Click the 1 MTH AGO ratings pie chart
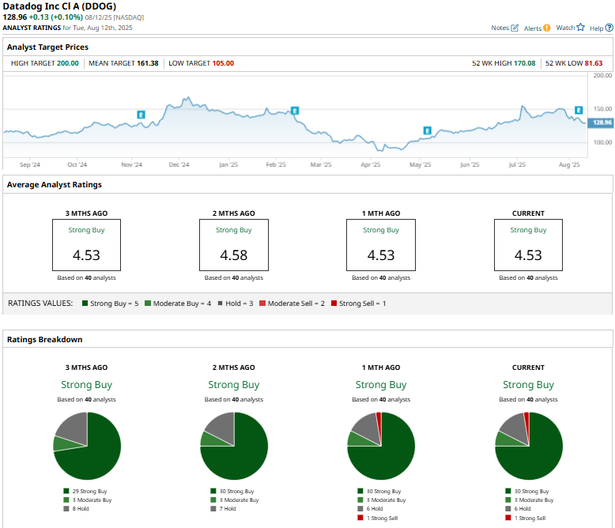The image size is (615, 528). click(x=381, y=446)
